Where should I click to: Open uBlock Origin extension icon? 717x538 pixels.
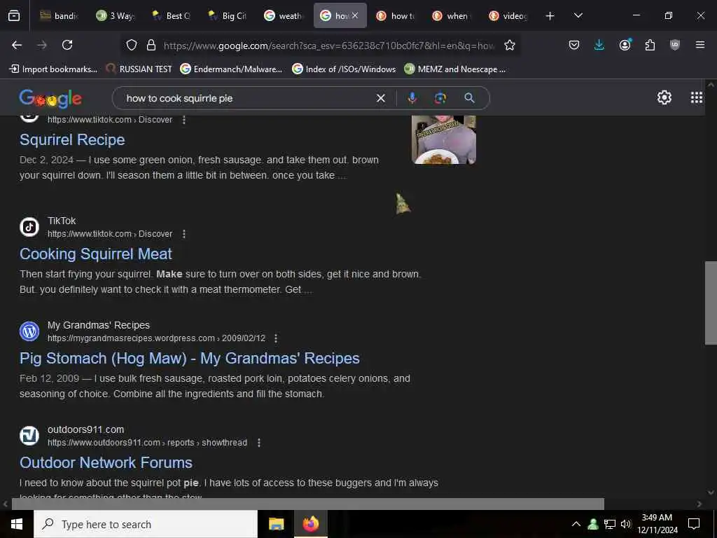[674, 45]
